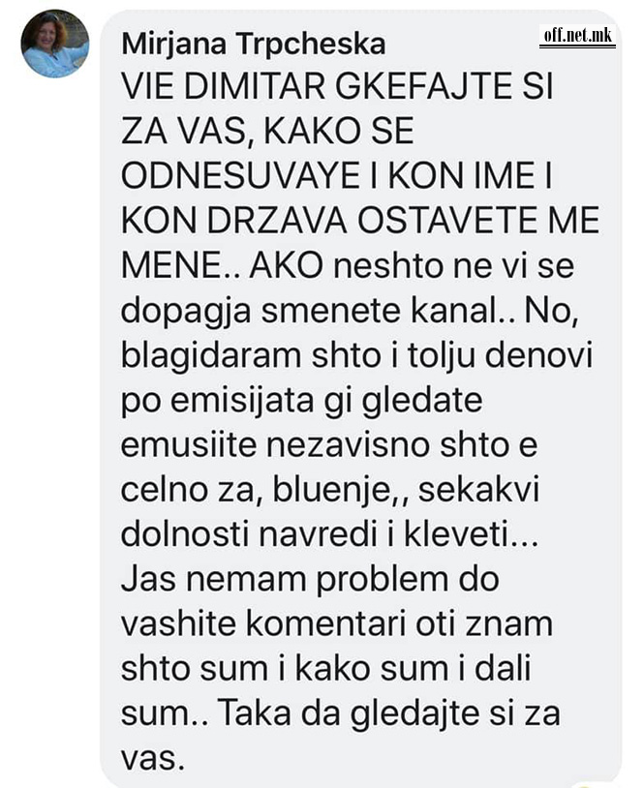Select the line "dopagja smenete kanal.. No,"

click(x=351, y=313)
